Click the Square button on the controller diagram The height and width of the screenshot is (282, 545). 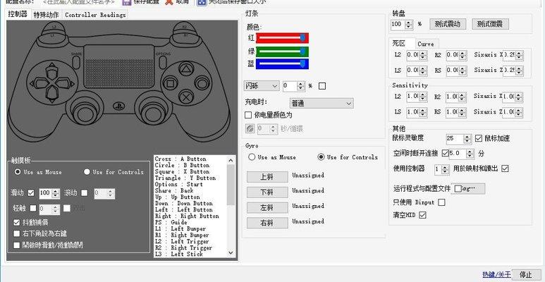pyautogui.click(x=171, y=83)
